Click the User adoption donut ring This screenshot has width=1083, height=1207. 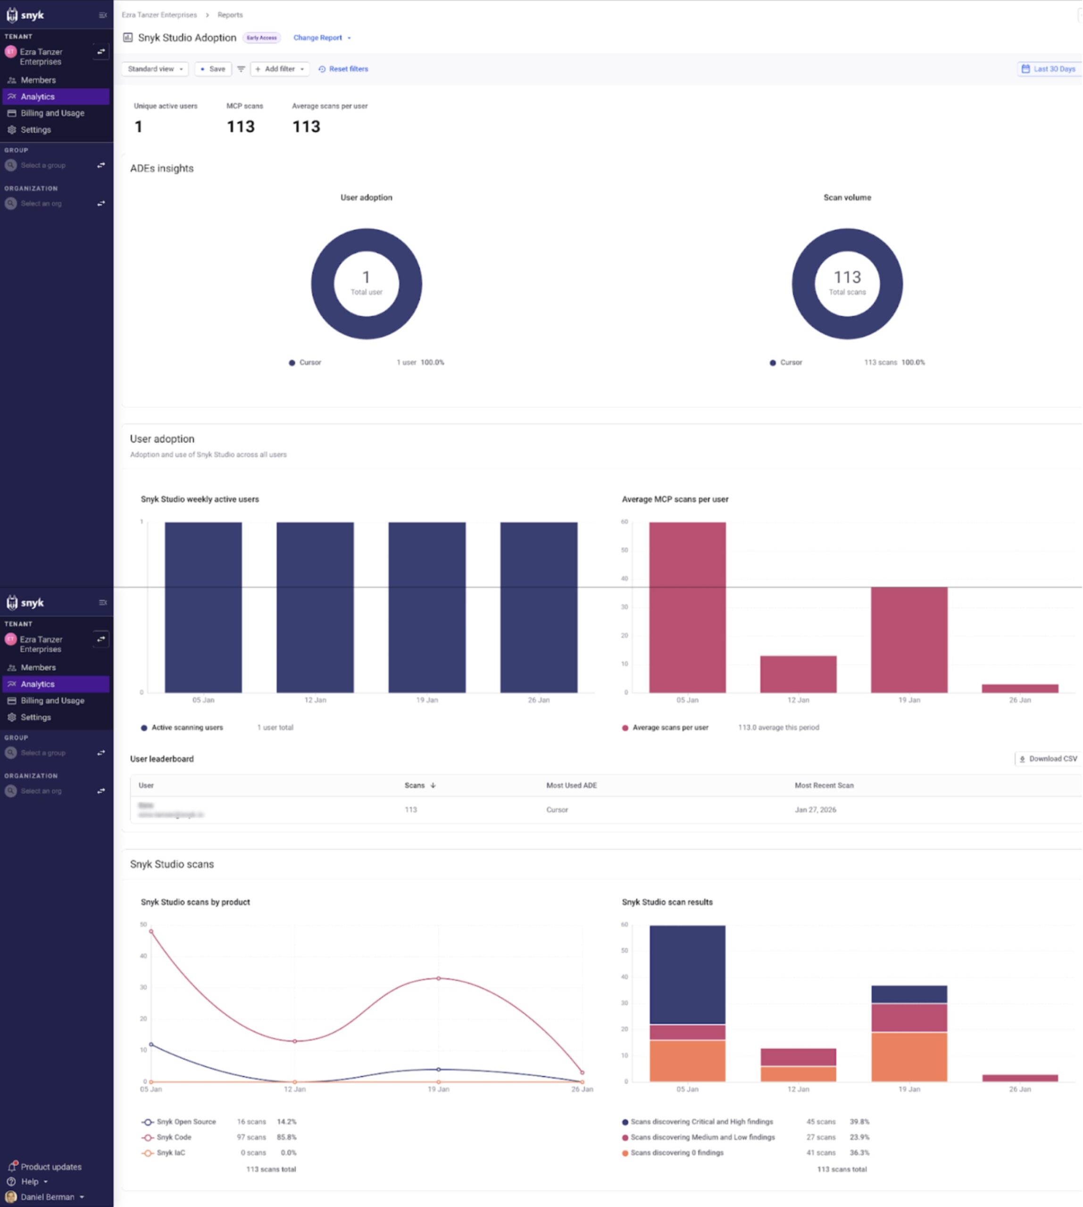[x=323, y=284]
